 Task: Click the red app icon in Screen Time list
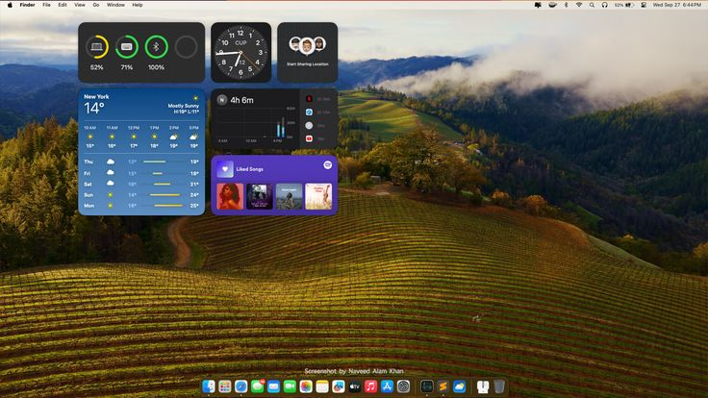tap(309, 99)
